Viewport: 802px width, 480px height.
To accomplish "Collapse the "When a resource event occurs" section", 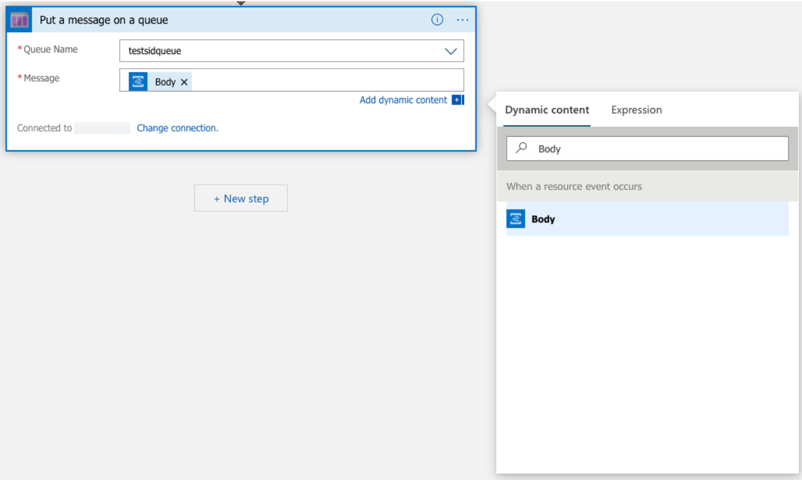I will pos(574,187).
